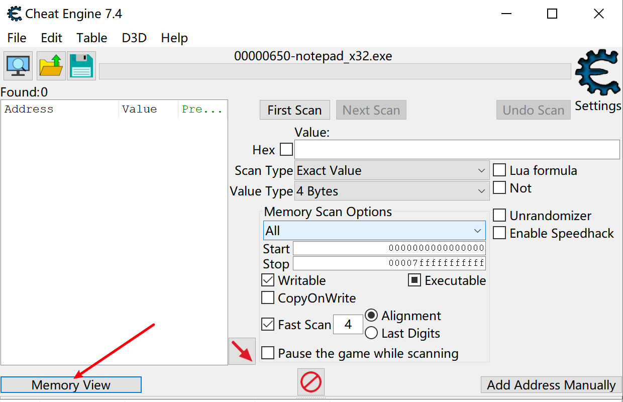Screen dimensions: 623x402
Task: Click inside the Value input field
Action: tap(456, 149)
